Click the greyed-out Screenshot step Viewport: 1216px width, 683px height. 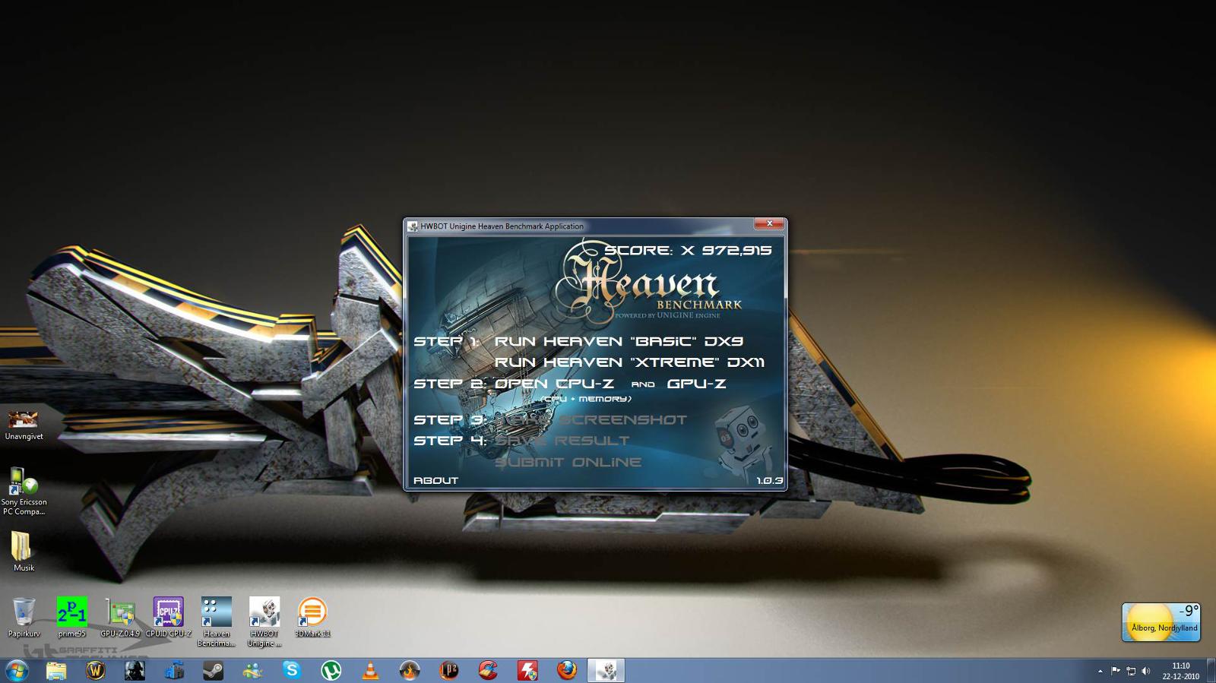[591, 419]
